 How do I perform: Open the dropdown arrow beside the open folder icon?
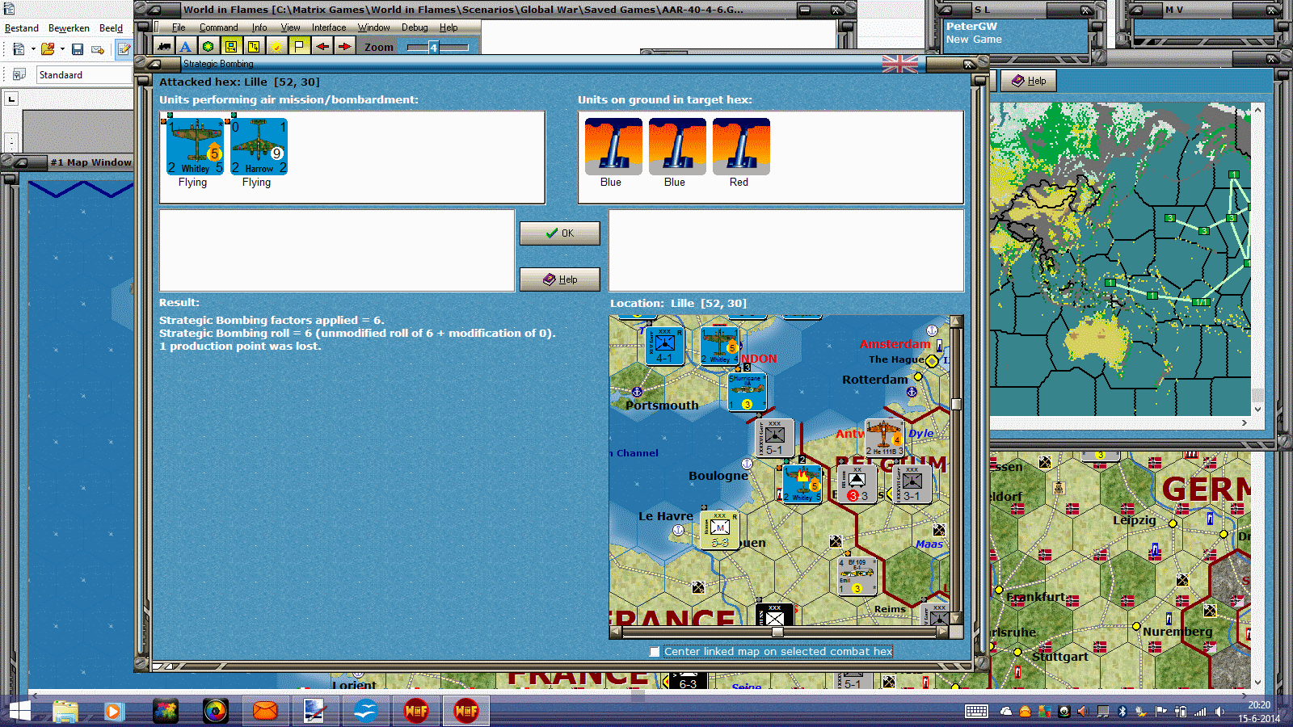[62, 49]
